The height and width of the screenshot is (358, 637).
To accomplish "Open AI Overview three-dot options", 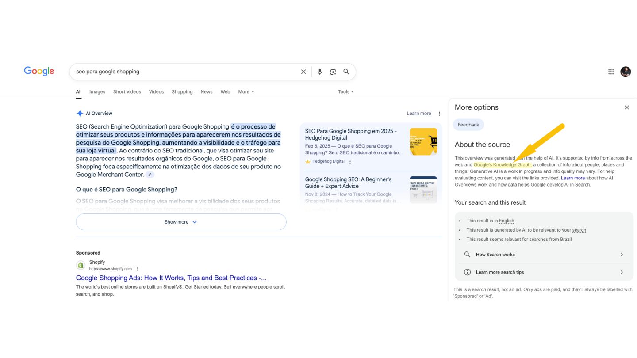I will coord(439,114).
